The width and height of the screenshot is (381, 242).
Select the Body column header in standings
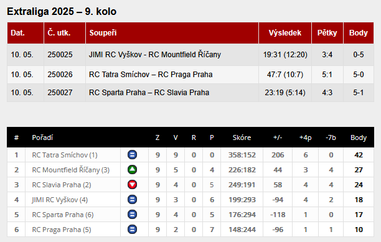(359, 137)
